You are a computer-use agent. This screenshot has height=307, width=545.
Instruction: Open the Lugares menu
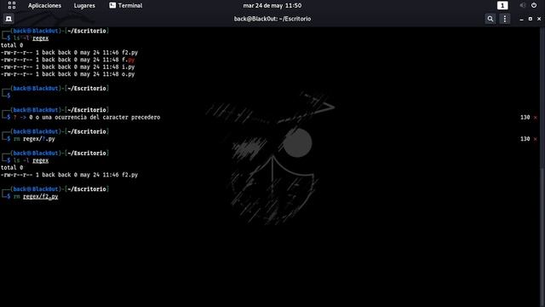[x=84, y=6]
